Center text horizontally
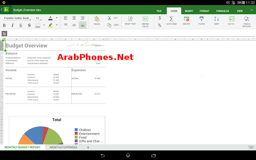Screen dimensions: 256x160 (74, 18)
